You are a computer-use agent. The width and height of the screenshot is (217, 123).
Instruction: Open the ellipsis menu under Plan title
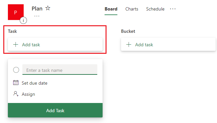tap(37, 16)
